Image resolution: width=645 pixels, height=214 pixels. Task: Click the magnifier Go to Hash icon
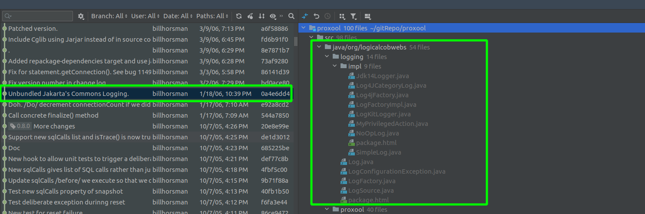291,16
